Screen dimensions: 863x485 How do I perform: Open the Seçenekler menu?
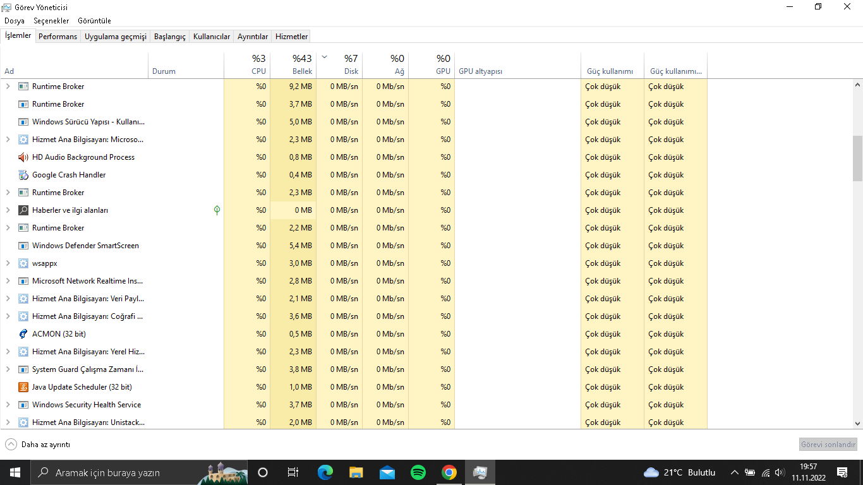pyautogui.click(x=52, y=21)
